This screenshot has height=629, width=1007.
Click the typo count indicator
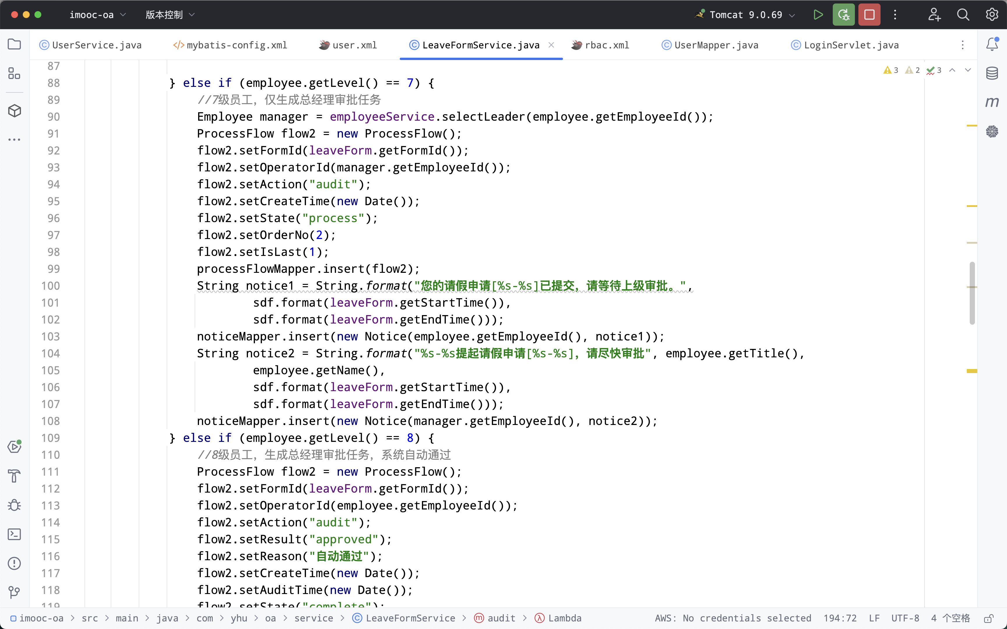coord(934,70)
